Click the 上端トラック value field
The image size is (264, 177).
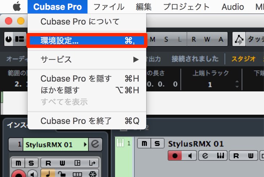click(x=210, y=84)
